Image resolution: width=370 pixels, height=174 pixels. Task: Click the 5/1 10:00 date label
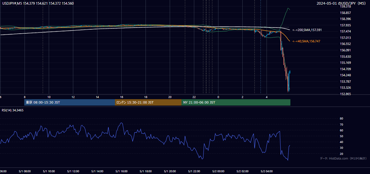click(x=49, y=171)
